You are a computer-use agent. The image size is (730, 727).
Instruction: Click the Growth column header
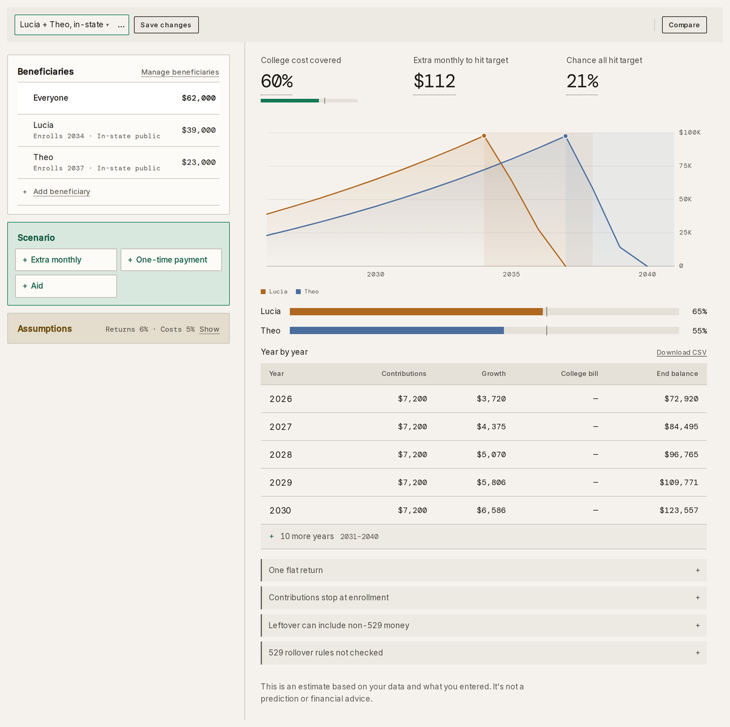[x=494, y=374]
